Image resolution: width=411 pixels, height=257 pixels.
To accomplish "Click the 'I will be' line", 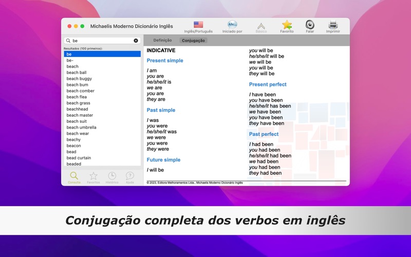I will pyautogui.click(x=155, y=170).
